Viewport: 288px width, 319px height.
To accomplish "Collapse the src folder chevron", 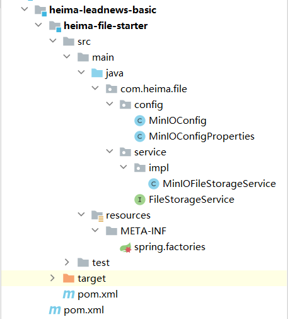I will (53, 40).
